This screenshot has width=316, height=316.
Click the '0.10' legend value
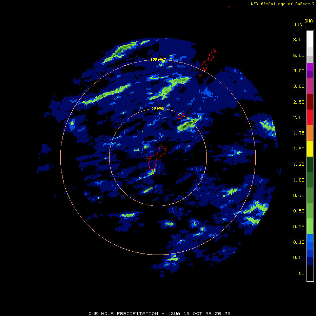click(299, 242)
